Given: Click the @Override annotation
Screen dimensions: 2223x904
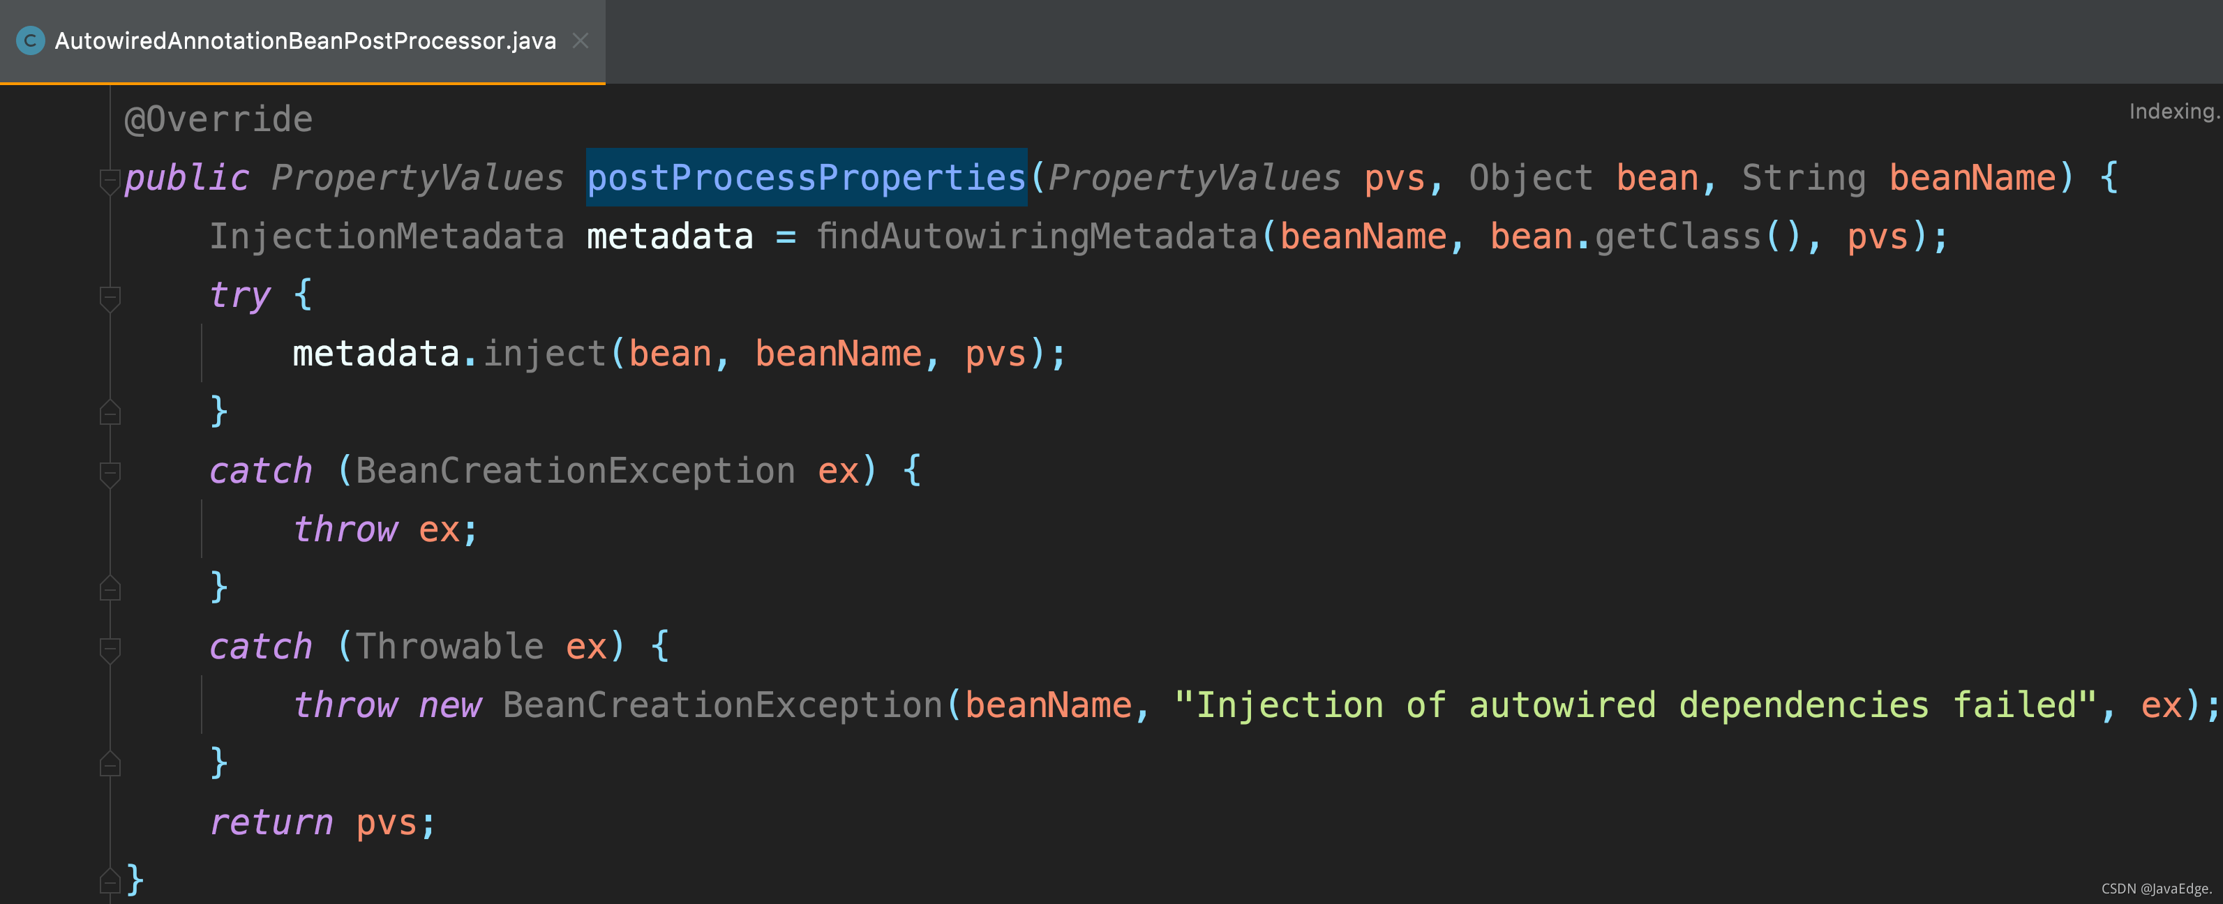Looking at the screenshot, I should (x=218, y=119).
